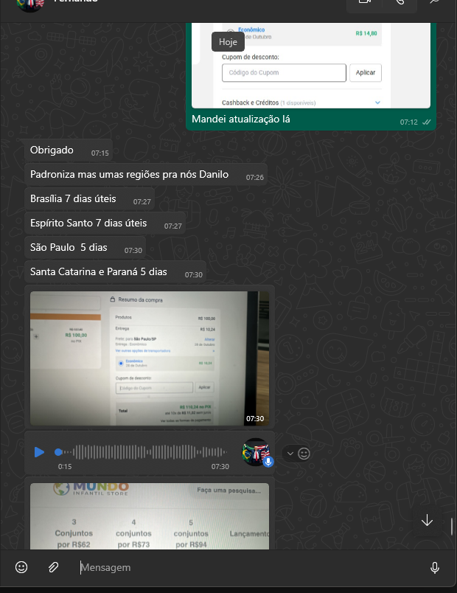Open message options chevron next to voice message
Screen dimensions: 457x593
pos(290,453)
